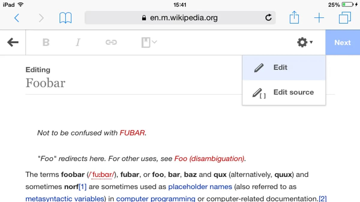Click the computer programming link
Viewport: 360px width, 202px height.
pos(156,198)
